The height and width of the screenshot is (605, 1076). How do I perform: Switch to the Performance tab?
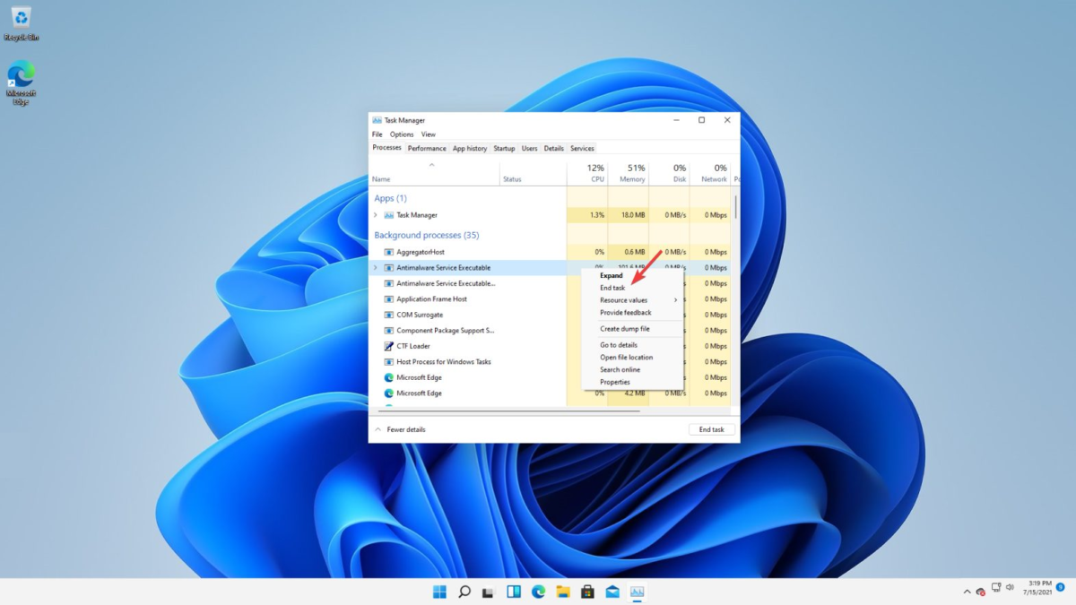click(x=427, y=148)
